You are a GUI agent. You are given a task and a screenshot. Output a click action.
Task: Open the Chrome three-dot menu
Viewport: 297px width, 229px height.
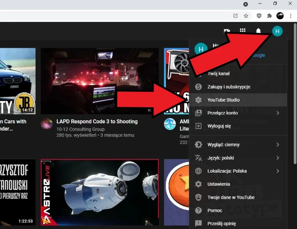pos(291,16)
